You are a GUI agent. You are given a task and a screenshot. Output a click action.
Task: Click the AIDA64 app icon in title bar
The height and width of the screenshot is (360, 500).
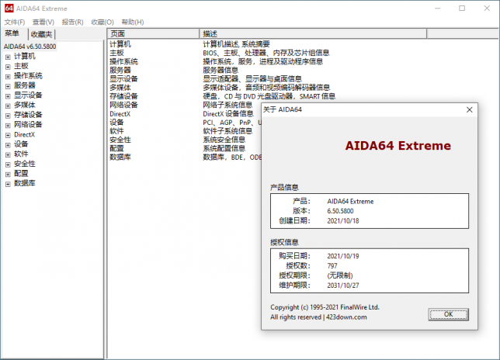tap(9, 8)
